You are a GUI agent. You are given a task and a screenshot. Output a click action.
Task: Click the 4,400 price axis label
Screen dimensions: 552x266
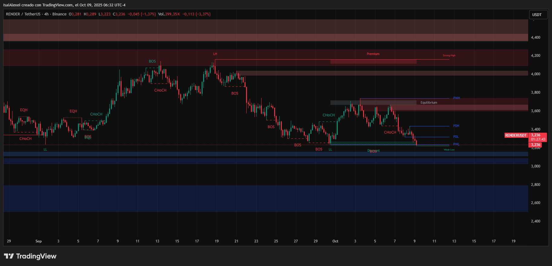point(536,37)
